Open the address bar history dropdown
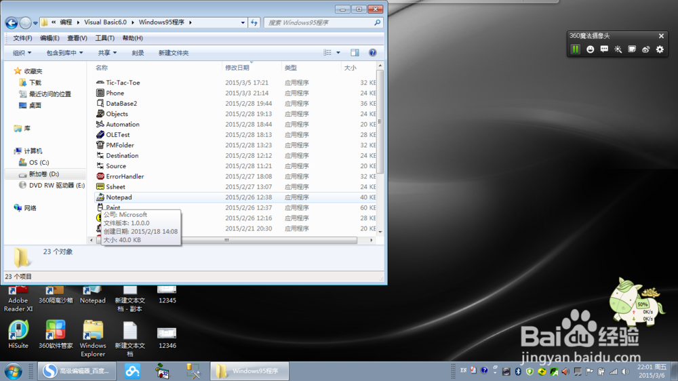The height and width of the screenshot is (381, 678). click(x=243, y=22)
